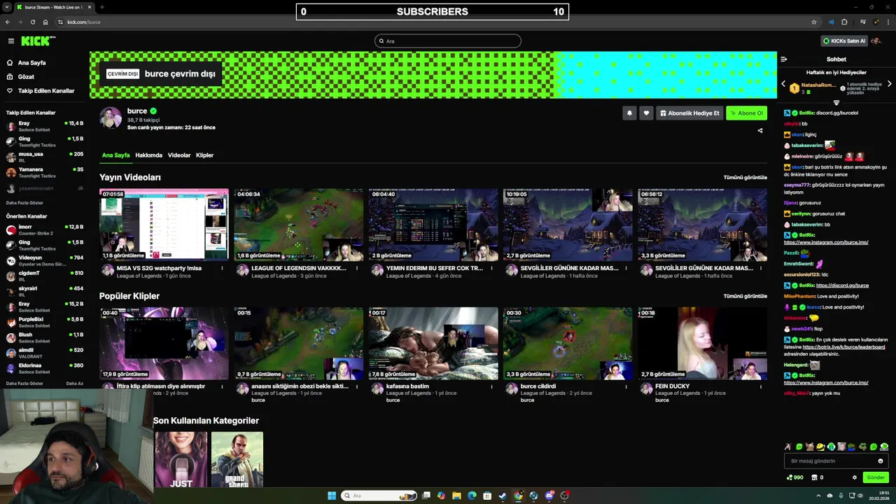
Task: Switch to the Hakkımda tab
Action: tap(148, 155)
